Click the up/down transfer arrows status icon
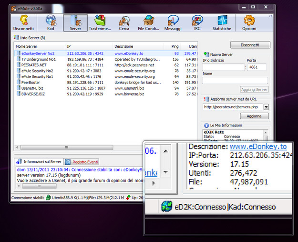 (128, 198)
